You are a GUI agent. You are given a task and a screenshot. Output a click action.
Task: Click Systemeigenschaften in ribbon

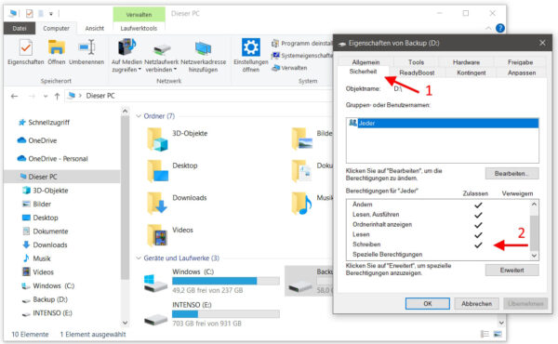point(302,56)
